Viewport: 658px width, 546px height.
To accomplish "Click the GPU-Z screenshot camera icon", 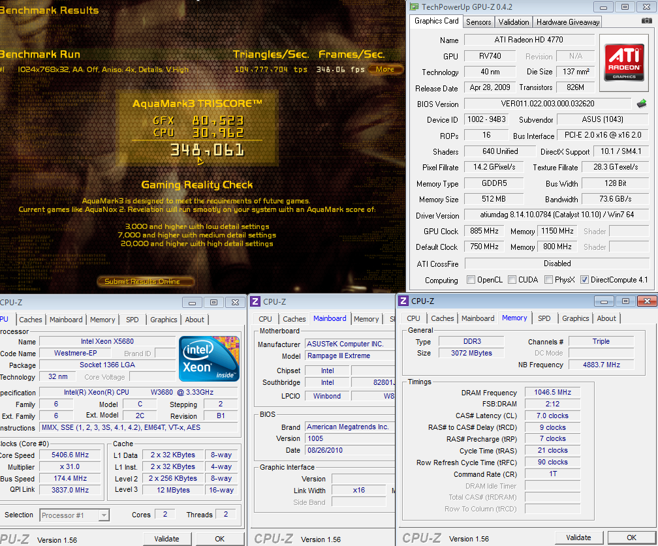I will point(647,21).
